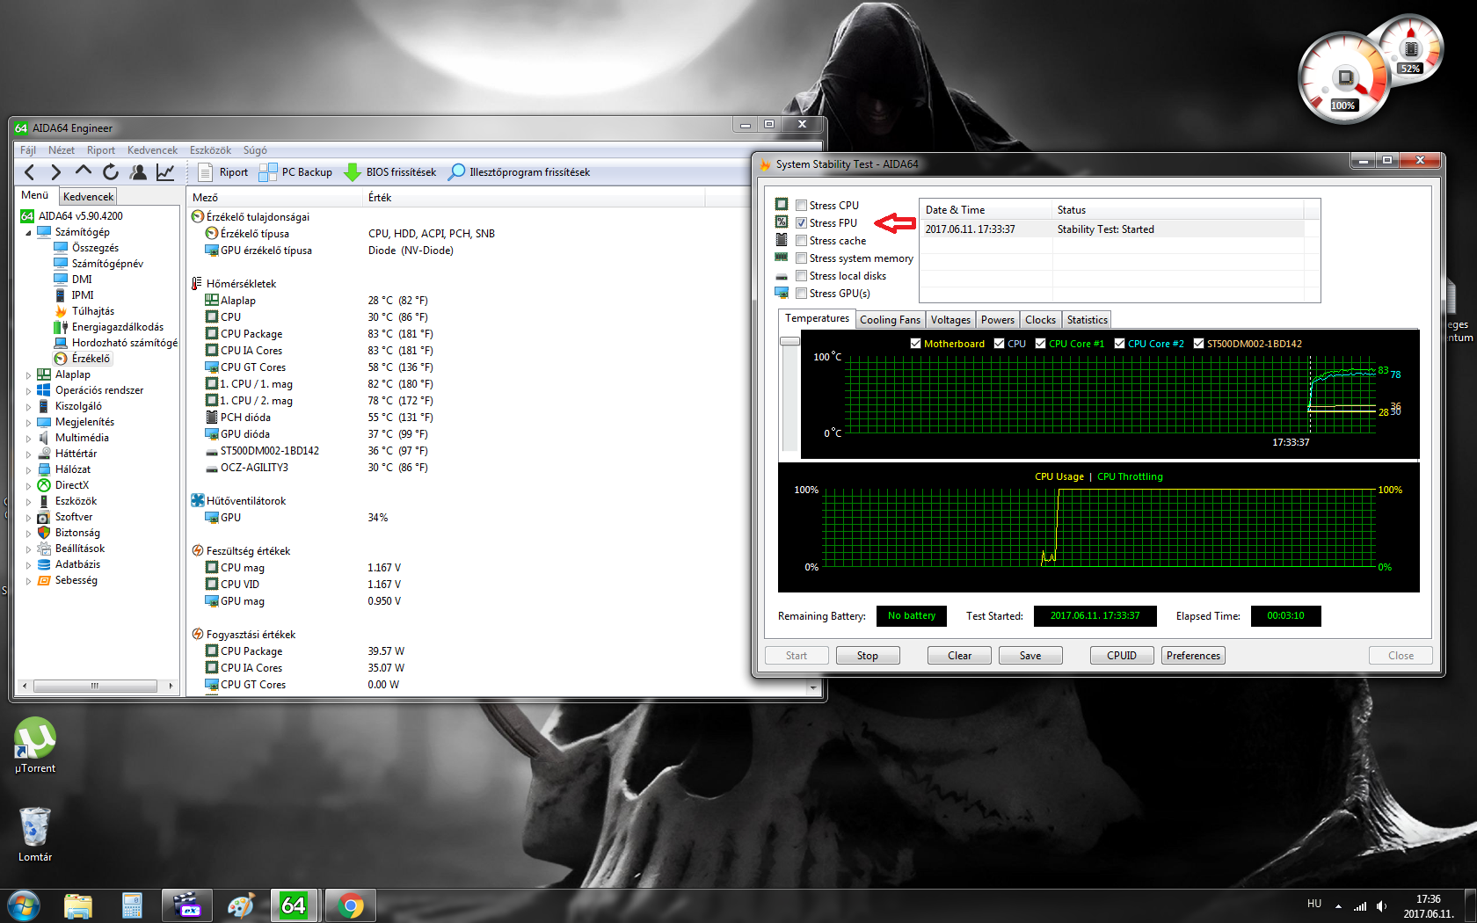
Task: Click the up-level arrow toolbar icon
Action: tap(84, 171)
